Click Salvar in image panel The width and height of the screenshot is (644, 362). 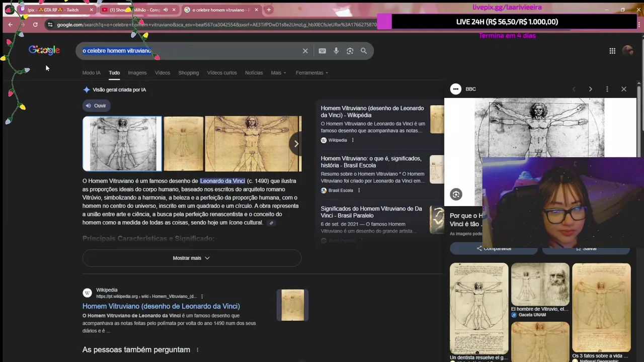tap(586, 248)
